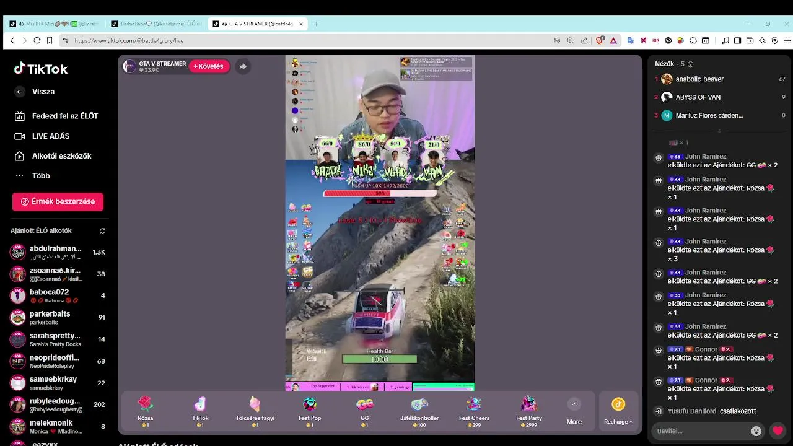The height and width of the screenshot is (446, 793).
Task: Close the GTA V STREAMER tab
Action: (x=301, y=24)
